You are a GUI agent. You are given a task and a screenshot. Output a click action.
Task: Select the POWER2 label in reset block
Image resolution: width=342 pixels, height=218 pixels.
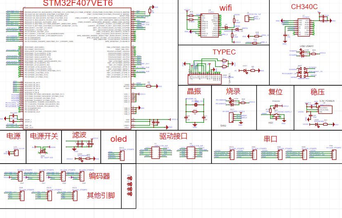(x=276, y=101)
